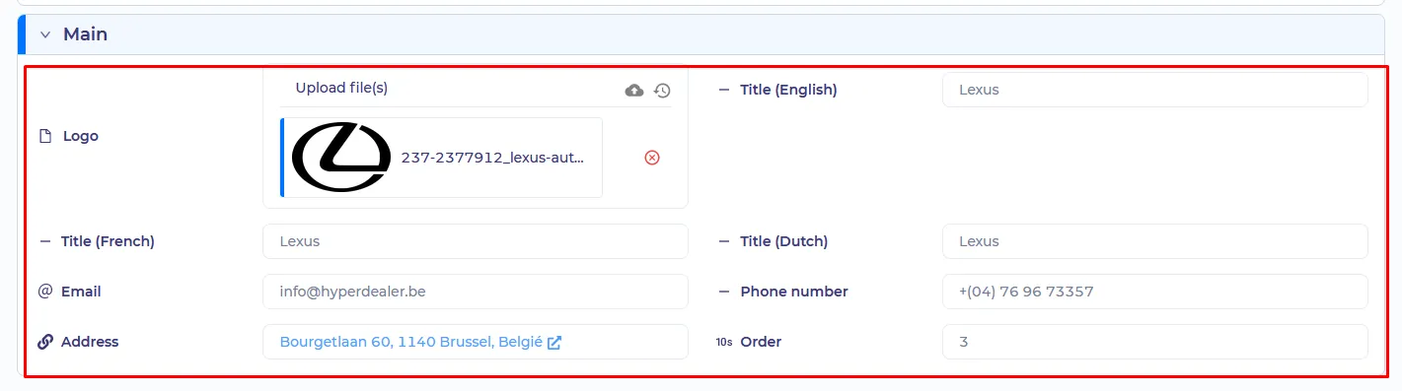The width and height of the screenshot is (1402, 391).
Task: Click the Logo file icon
Action: click(44, 136)
